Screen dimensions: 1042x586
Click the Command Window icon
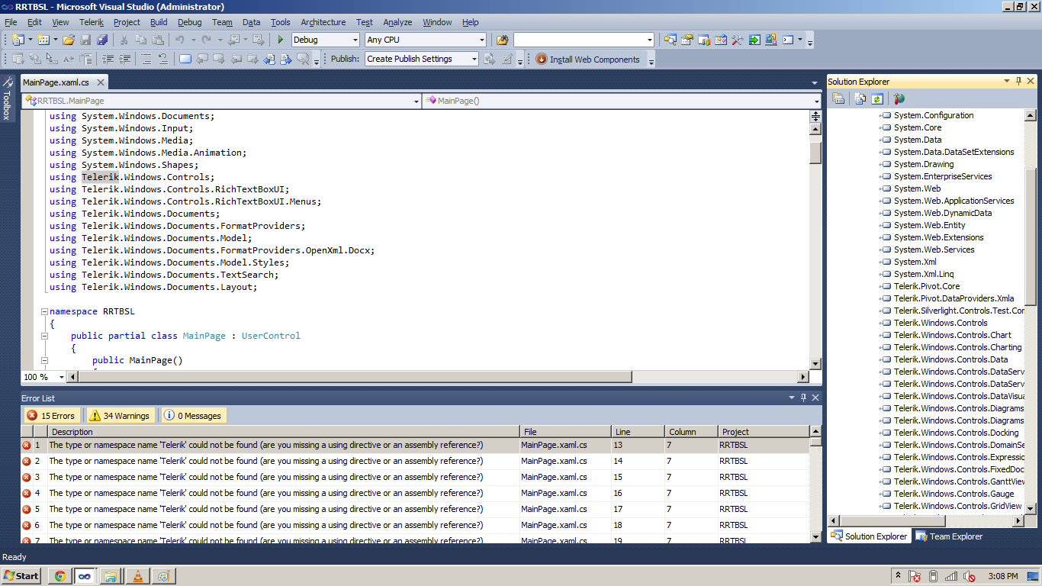pyautogui.click(x=788, y=40)
